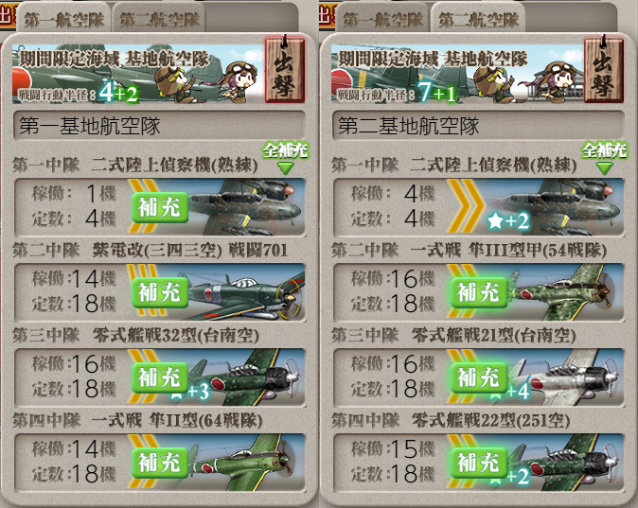Select the 紫電改 fighter plane image

pos(246,292)
